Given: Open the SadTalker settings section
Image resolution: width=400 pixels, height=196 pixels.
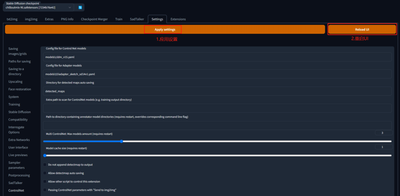Looking at the screenshot, I should pyautogui.click(x=15, y=183).
